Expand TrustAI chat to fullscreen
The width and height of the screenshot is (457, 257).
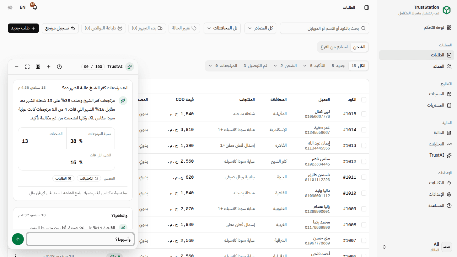27,67
